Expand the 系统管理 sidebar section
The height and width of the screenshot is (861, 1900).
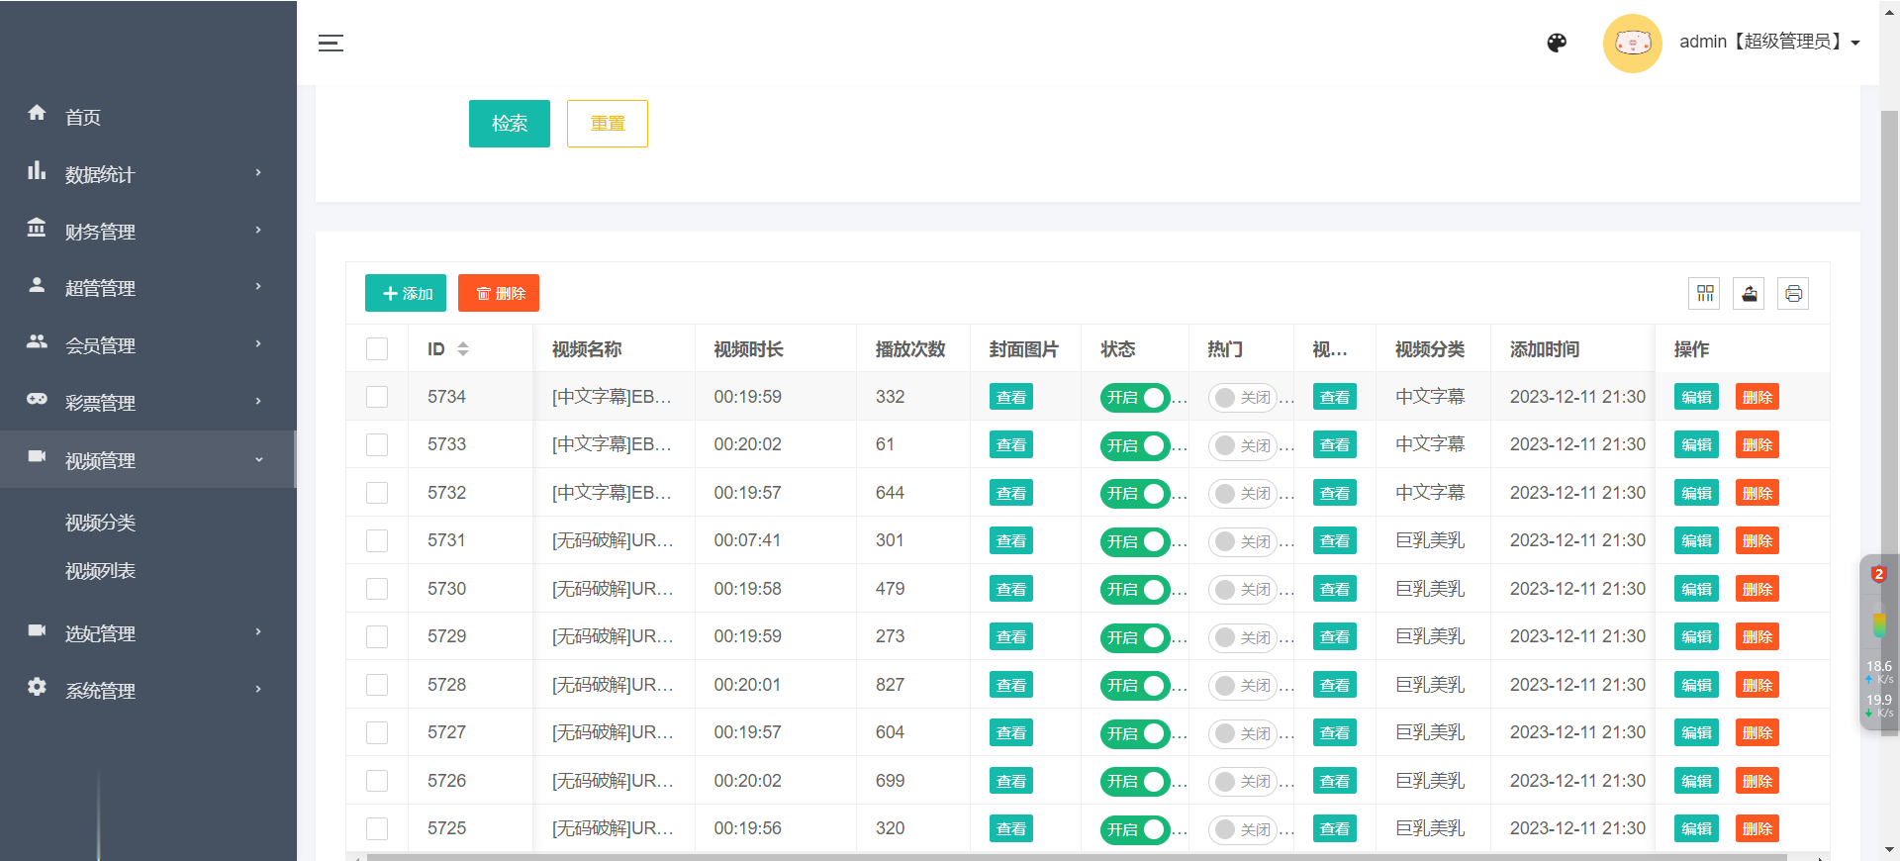(x=148, y=690)
